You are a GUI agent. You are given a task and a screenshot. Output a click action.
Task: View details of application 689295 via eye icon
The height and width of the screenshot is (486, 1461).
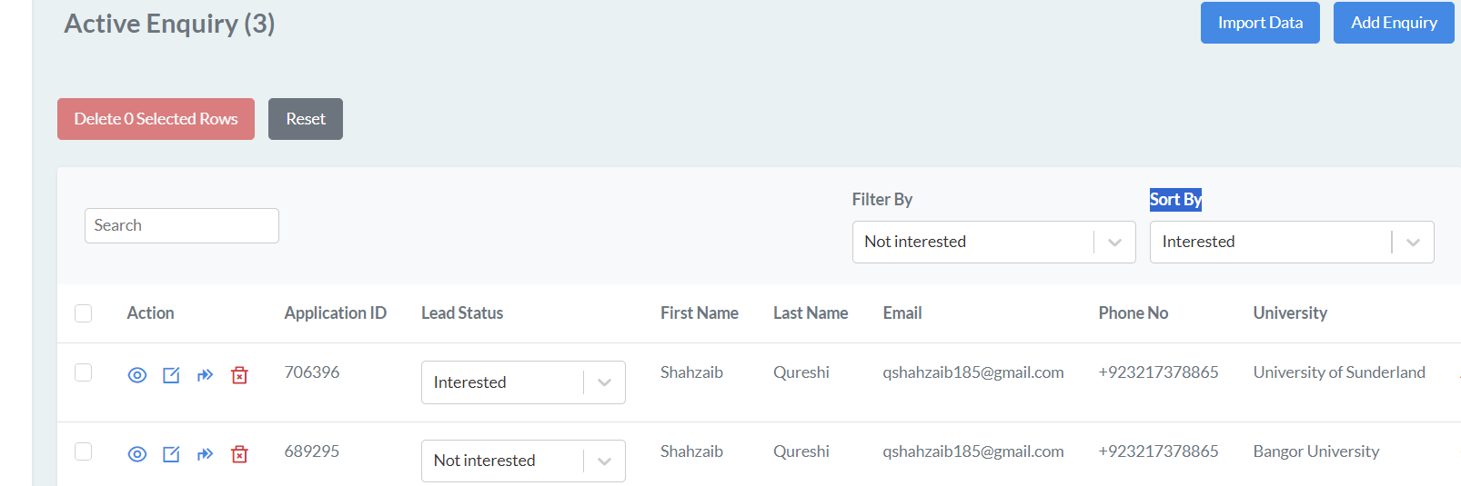pyautogui.click(x=137, y=454)
